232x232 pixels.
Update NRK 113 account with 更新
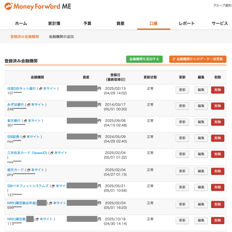[x=182, y=221]
